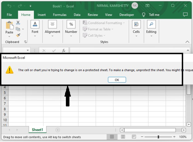Open the Comments speech bubble icon
The width and height of the screenshot is (193, 142).
tap(185, 15)
